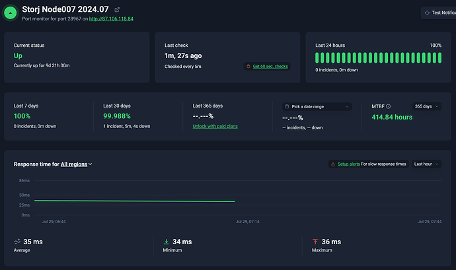Screen dimensions: 456x270
Task: Click the 99.988% uptime value
Action: coord(117,116)
